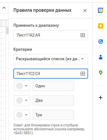This screenshot has height=140, width=107.
Task: Close the data validation rules panel
Action: (85, 11)
